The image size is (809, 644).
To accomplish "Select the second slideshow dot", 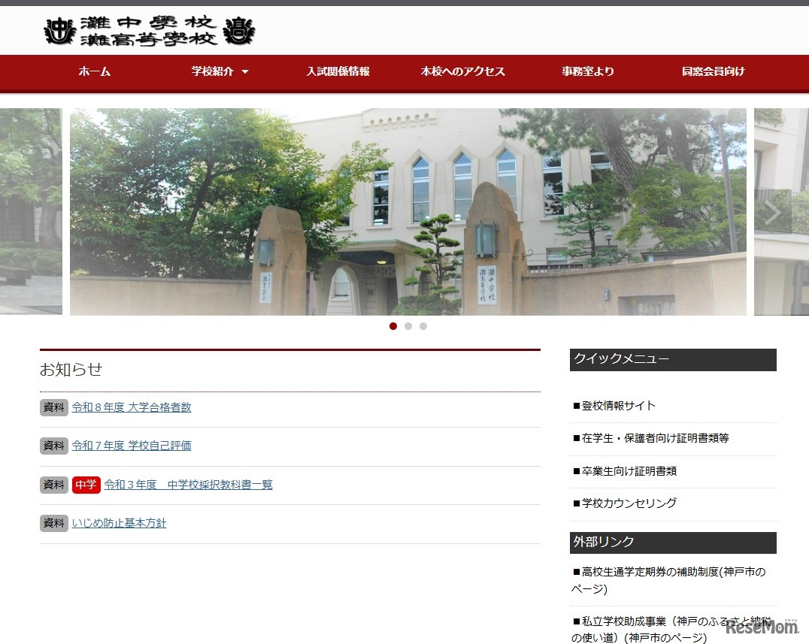I will coord(408,326).
